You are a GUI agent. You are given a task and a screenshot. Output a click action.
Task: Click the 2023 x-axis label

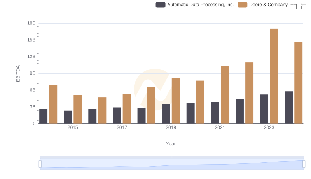(269, 127)
